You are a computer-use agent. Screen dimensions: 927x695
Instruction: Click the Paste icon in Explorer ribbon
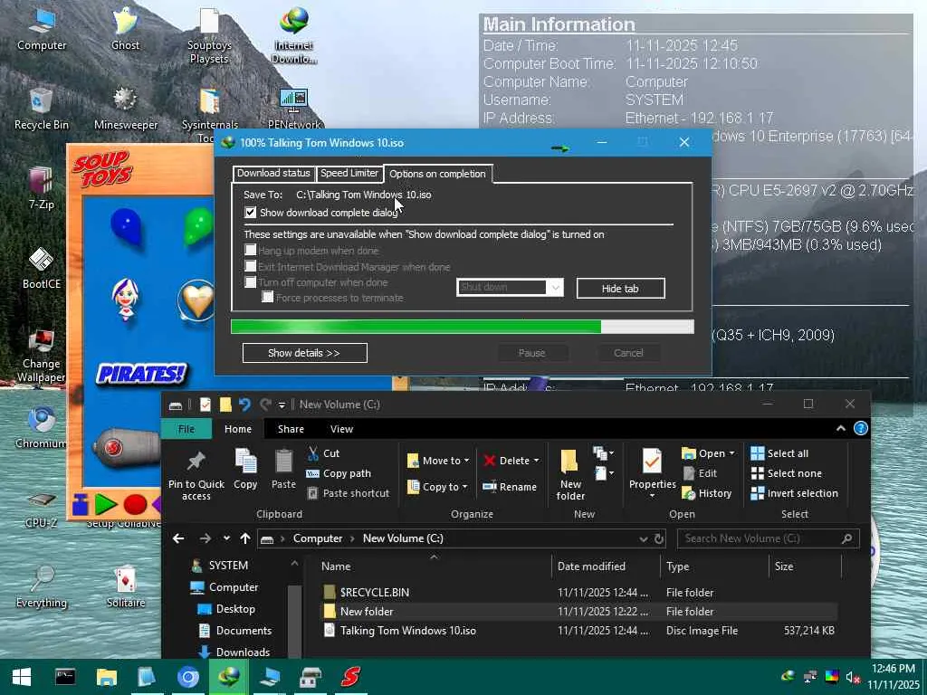[x=283, y=470]
